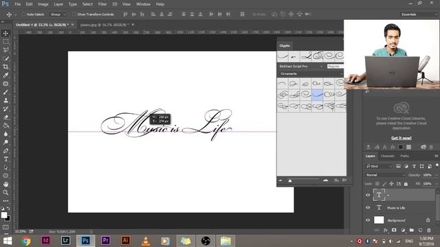Open the Window menu

click(144, 4)
